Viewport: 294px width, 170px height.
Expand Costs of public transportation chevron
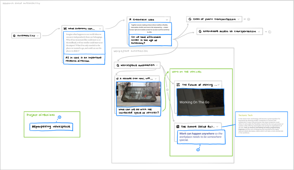pos(238,19)
